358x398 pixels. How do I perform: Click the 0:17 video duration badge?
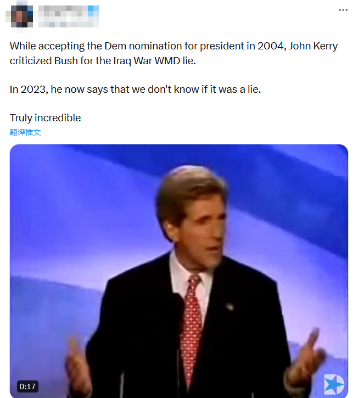[27, 386]
